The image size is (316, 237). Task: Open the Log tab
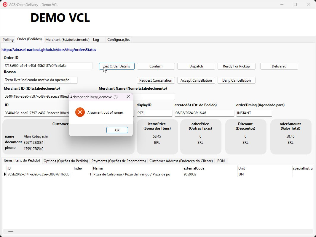(x=96, y=40)
